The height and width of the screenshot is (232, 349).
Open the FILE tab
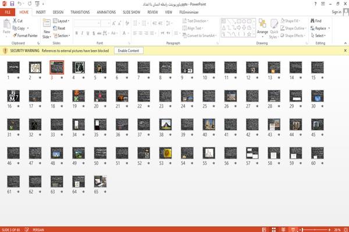click(x=8, y=12)
